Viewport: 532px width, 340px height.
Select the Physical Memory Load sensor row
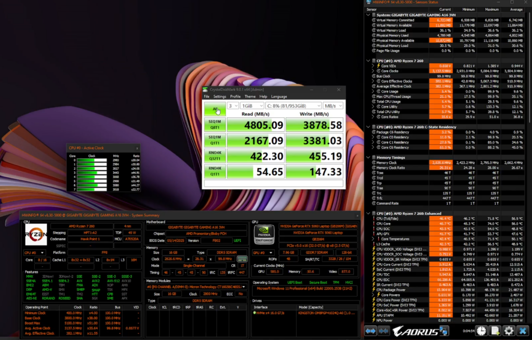(x=447, y=46)
